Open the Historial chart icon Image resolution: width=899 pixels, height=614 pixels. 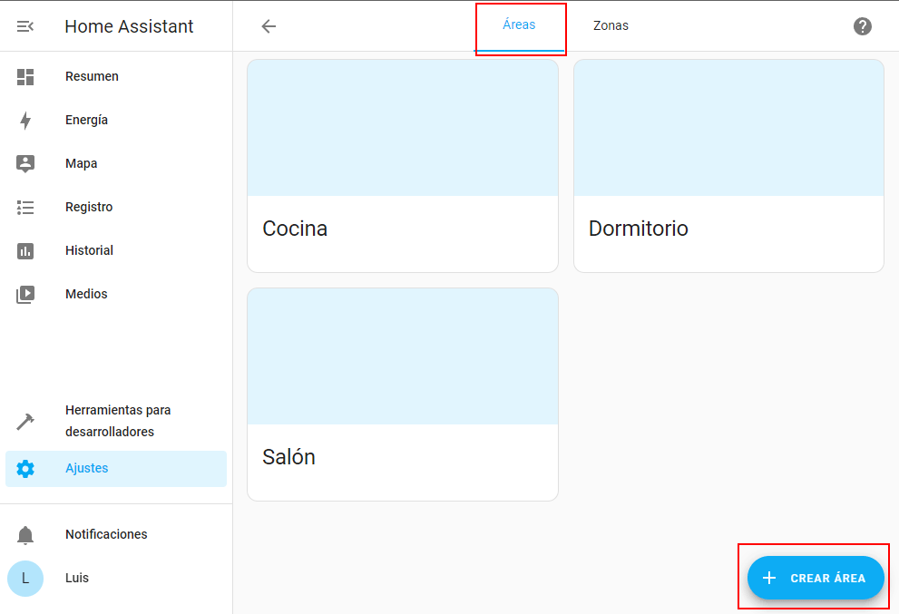[x=25, y=251]
